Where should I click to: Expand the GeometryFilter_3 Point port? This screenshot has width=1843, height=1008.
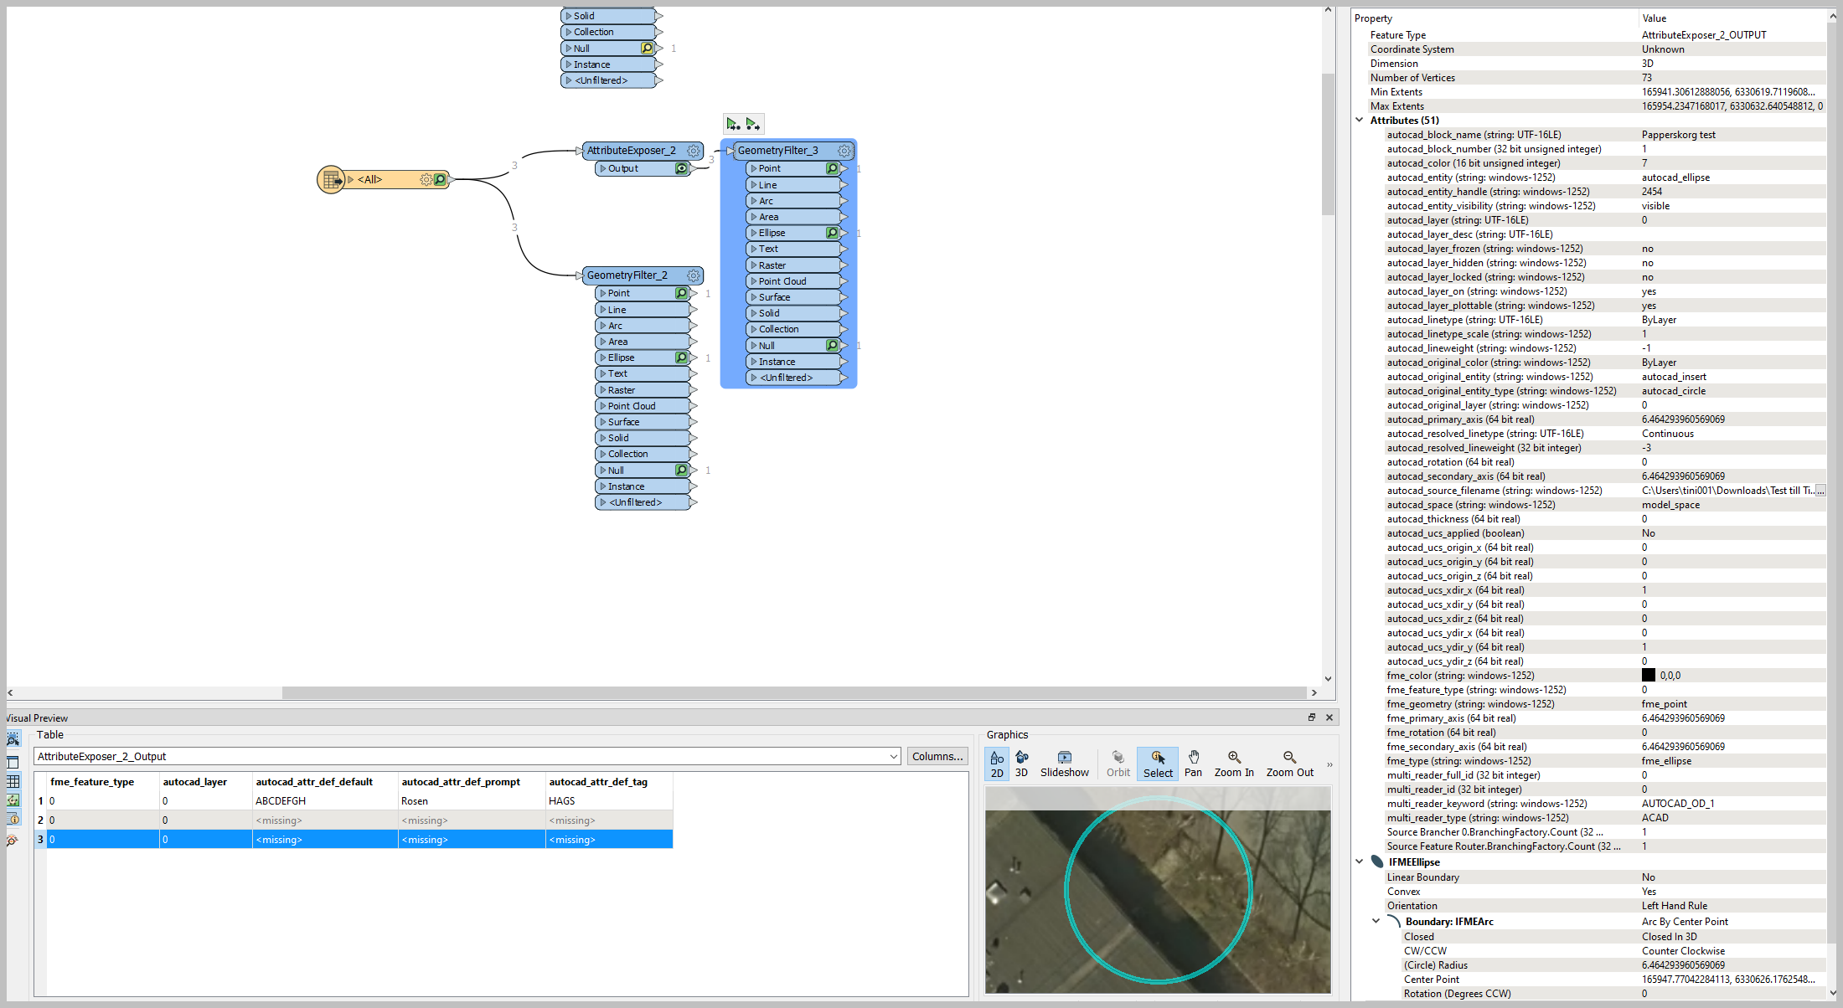pos(754,168)
